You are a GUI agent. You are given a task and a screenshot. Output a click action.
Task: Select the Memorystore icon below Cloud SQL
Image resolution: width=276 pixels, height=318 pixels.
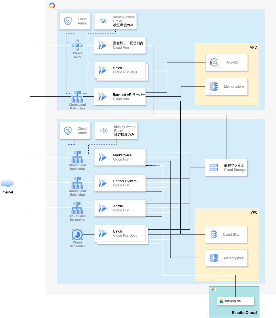click(214, 258)
